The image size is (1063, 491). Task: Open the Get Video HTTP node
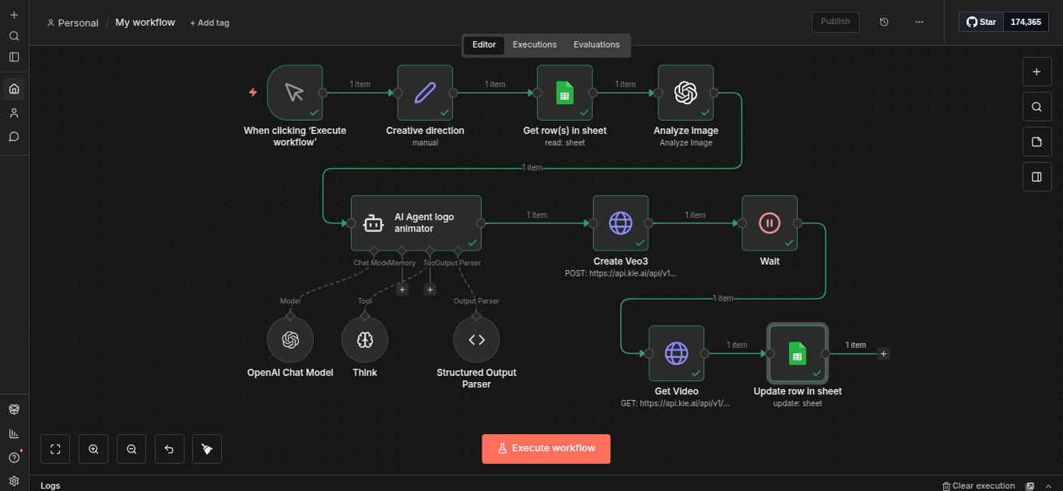pyautogui.click(x=676, y=353)
